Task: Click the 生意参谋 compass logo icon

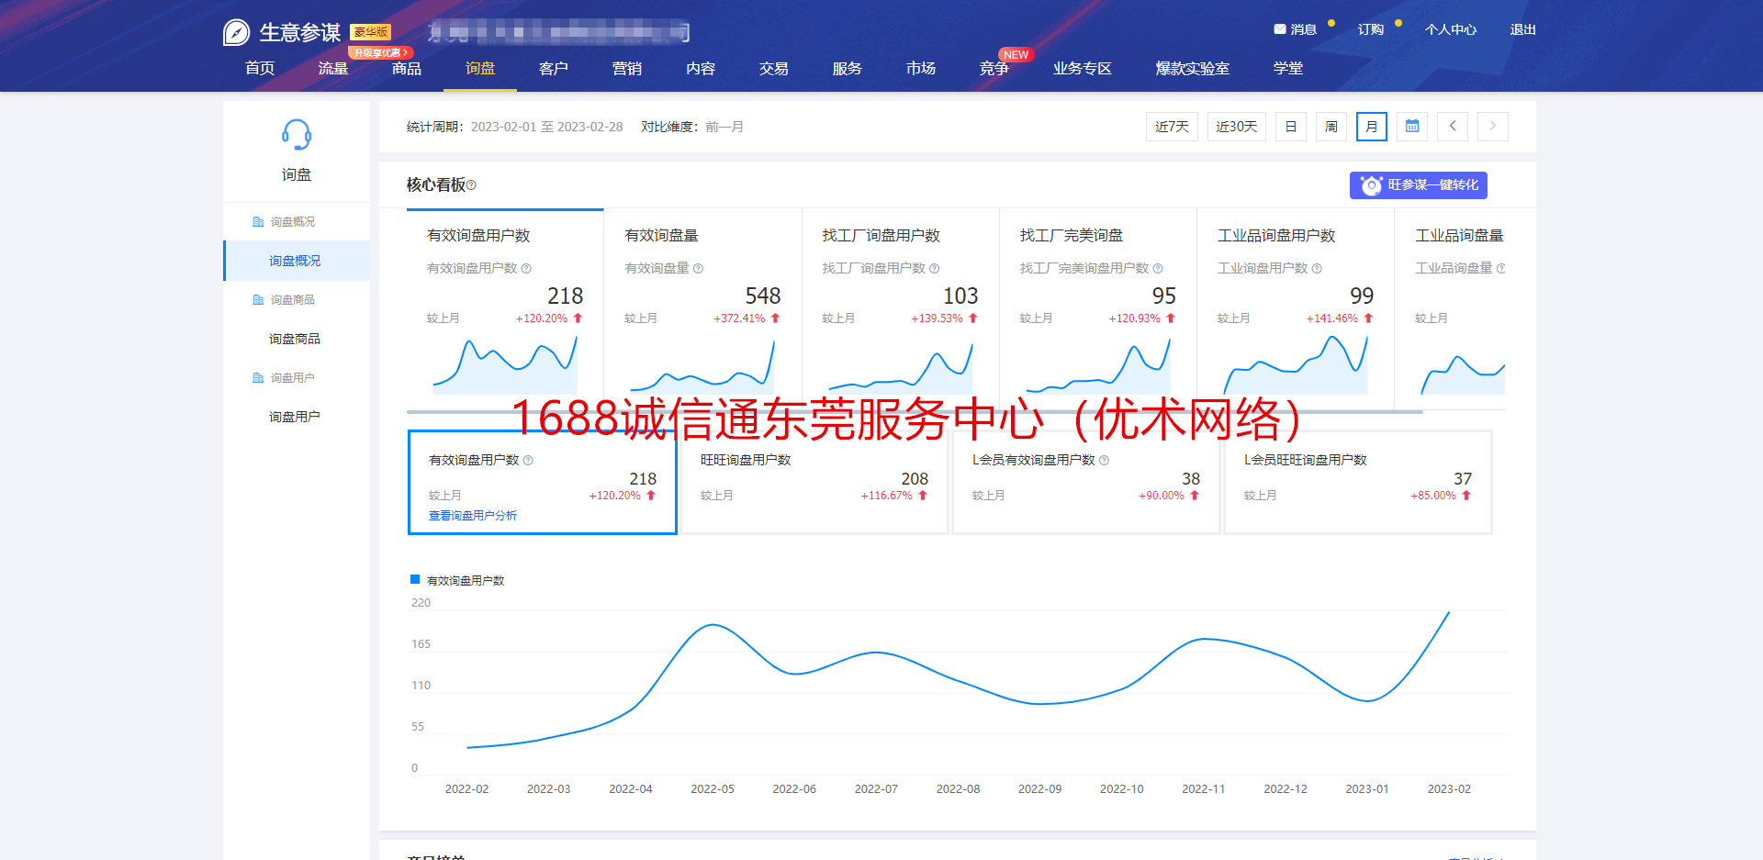Action: click(x=236, y=33)
